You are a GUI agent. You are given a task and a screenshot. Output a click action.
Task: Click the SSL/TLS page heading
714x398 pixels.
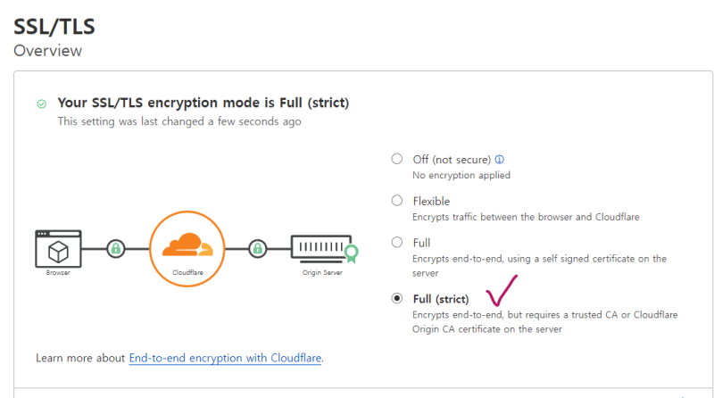[54, 25]
